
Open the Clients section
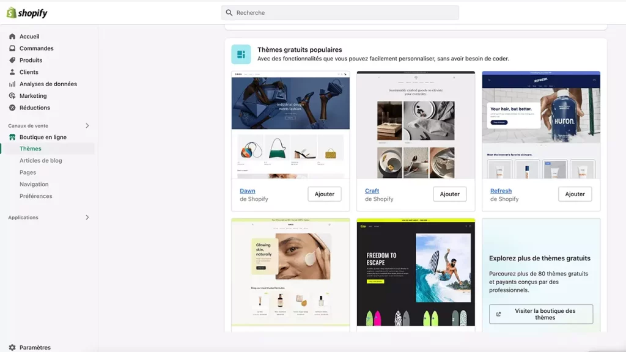pyautogui.click(x=29, y=72)
